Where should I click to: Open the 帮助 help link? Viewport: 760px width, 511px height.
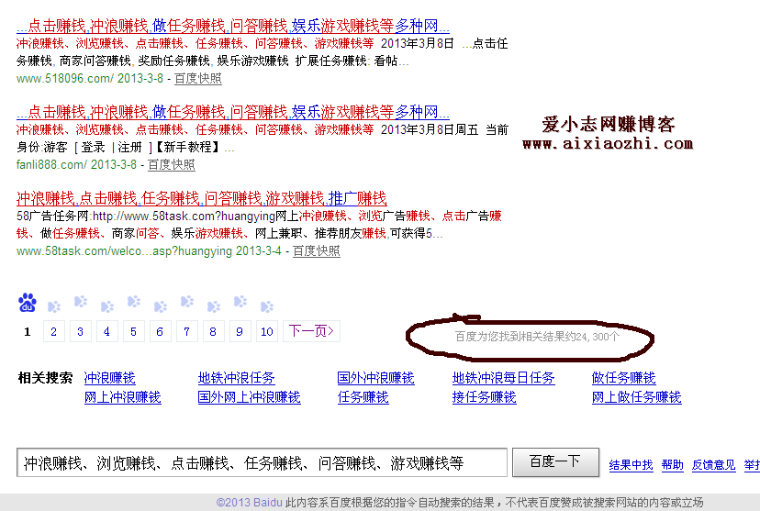pos(672,465)
